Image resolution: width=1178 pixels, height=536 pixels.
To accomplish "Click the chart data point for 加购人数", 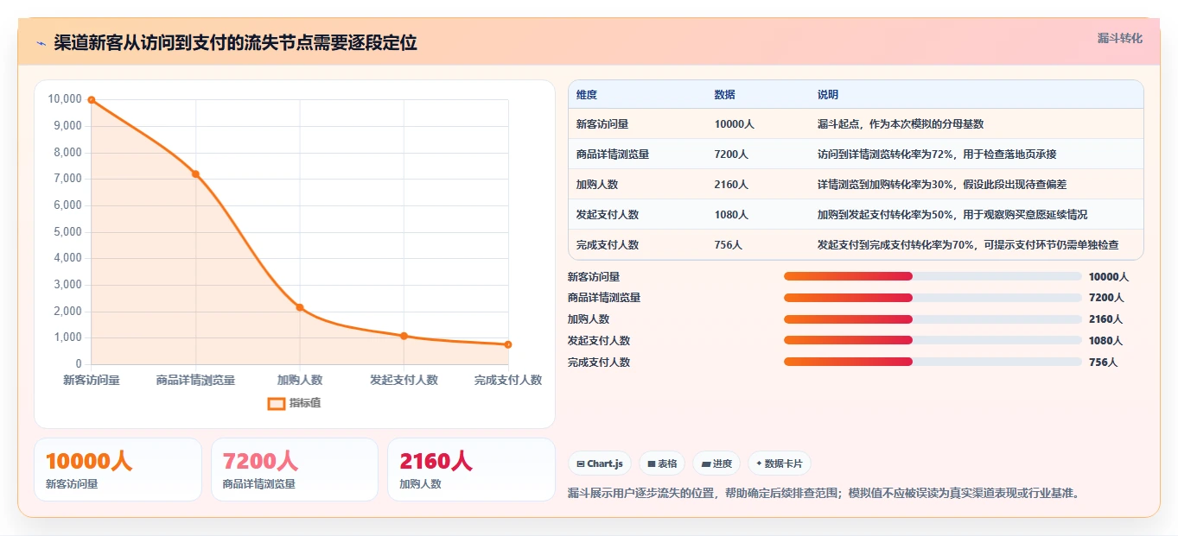I will (x=300, y=307).
